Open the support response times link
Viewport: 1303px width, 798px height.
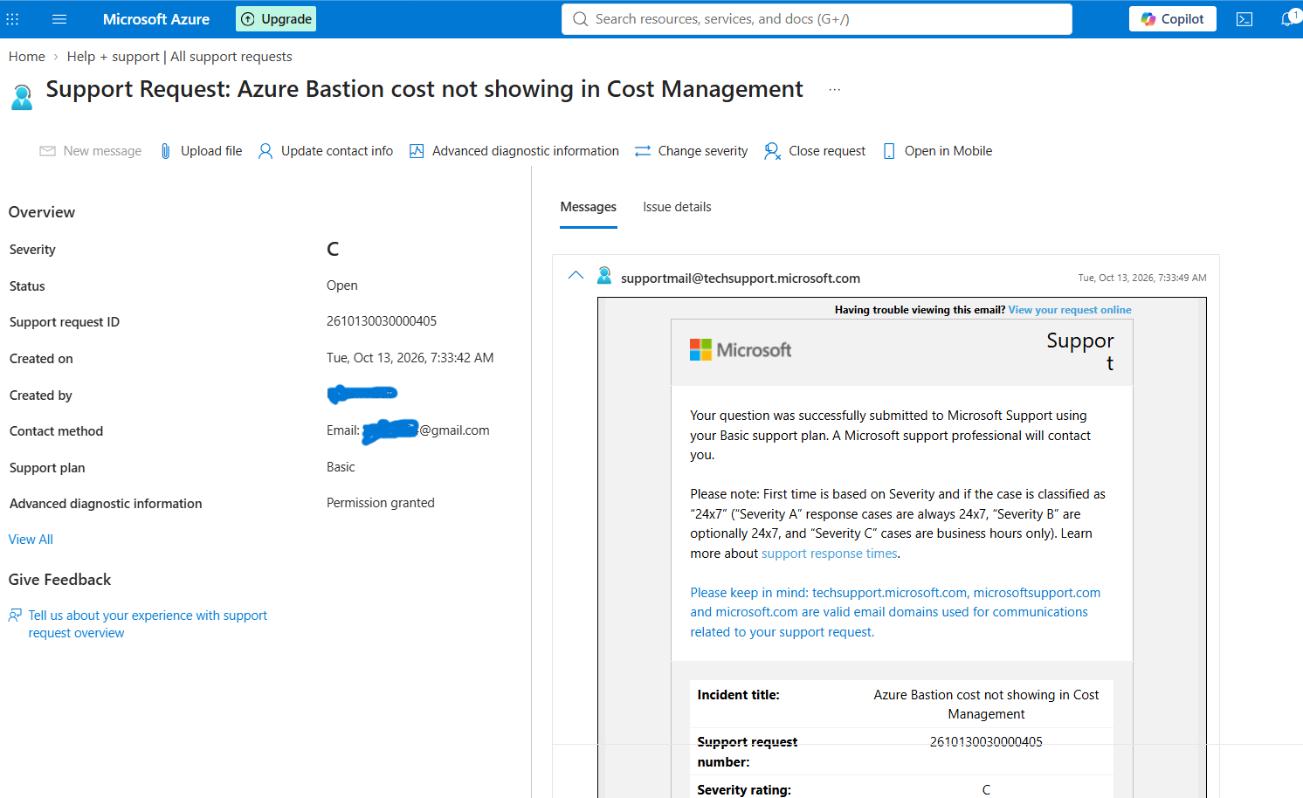830,554
